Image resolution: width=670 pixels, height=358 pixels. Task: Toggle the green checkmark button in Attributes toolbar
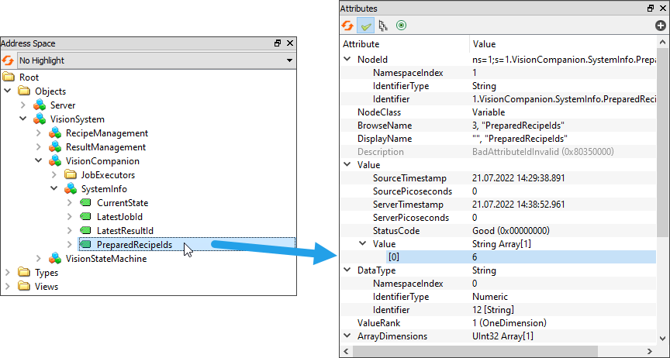[364, 26]
